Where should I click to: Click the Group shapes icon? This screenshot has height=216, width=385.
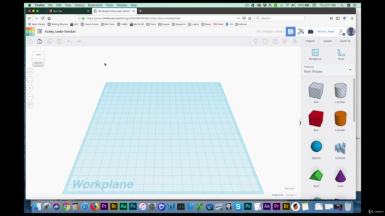[x=265, y=41]
